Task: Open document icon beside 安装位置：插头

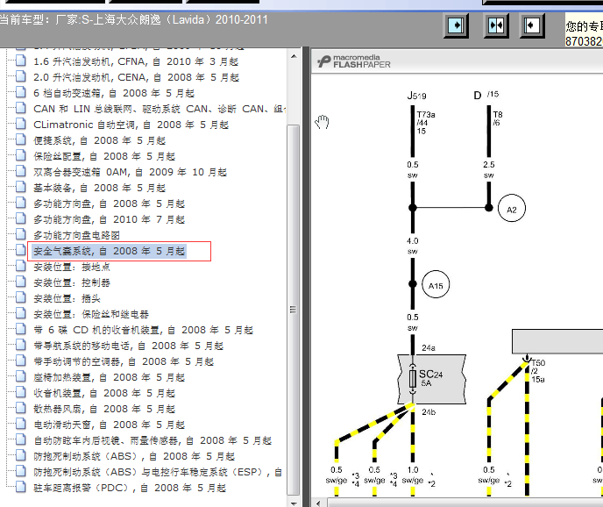Action: tap(21, 298)
